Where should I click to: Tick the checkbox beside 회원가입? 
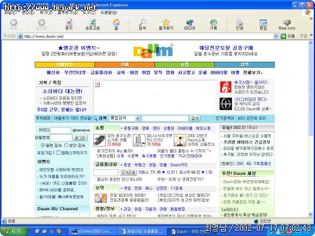[x=59, y=152]
